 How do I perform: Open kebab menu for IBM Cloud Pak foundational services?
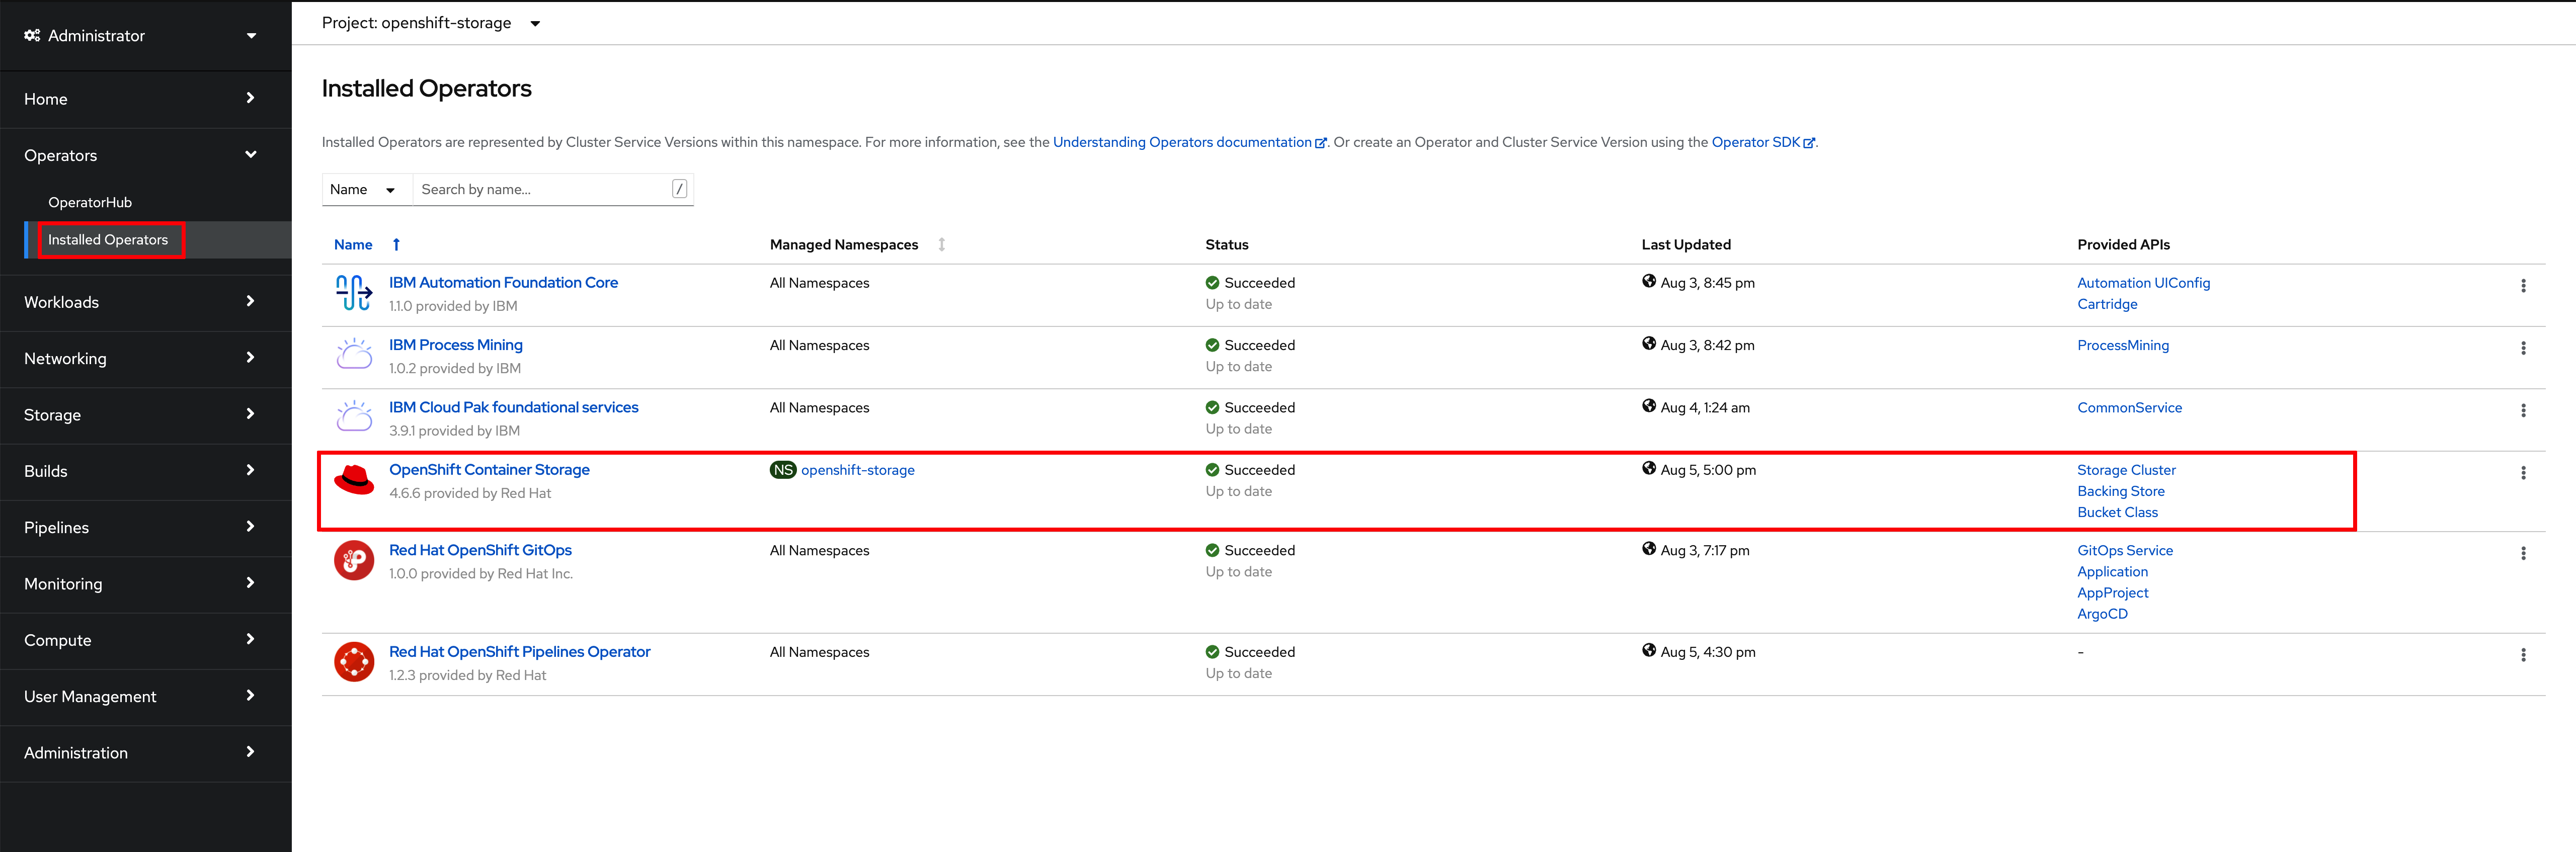coord(2522,410)
